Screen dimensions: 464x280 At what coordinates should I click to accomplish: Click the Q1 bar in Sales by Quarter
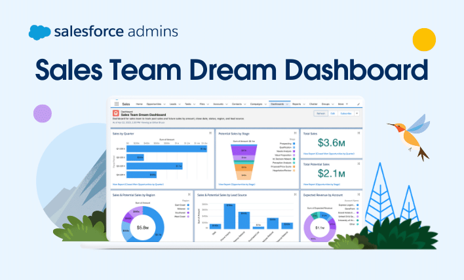[x=166, y=149]
